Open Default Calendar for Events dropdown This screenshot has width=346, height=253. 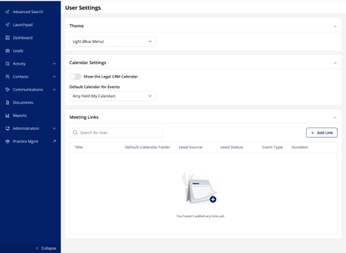[113, 96]
